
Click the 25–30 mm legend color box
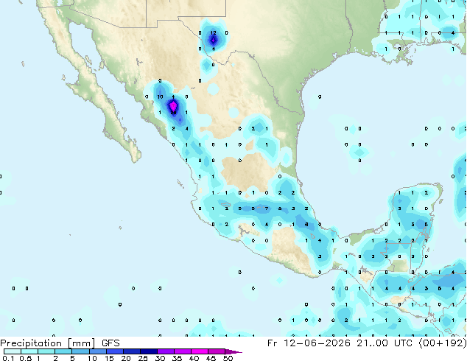pos(148,351)
